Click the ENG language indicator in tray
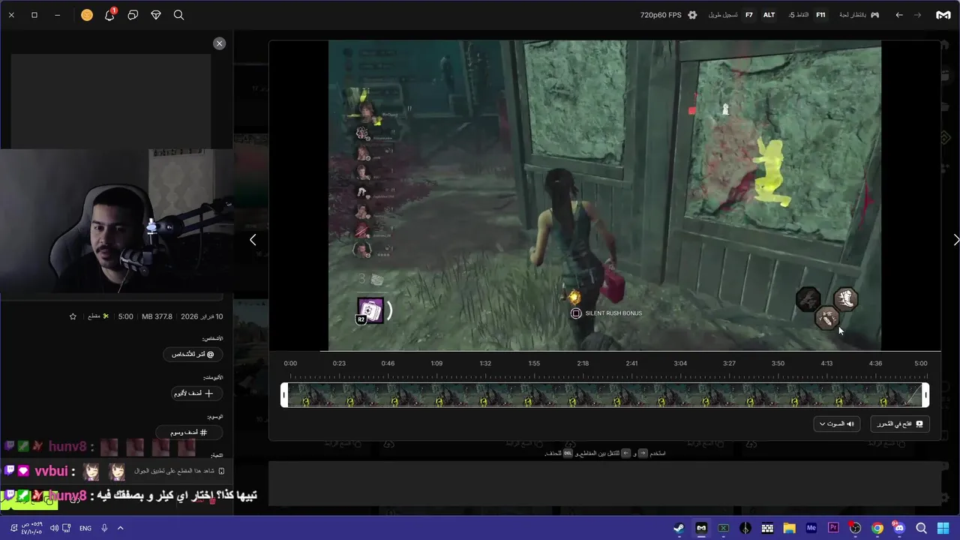960x540 pixels. (x=85, y=528)
